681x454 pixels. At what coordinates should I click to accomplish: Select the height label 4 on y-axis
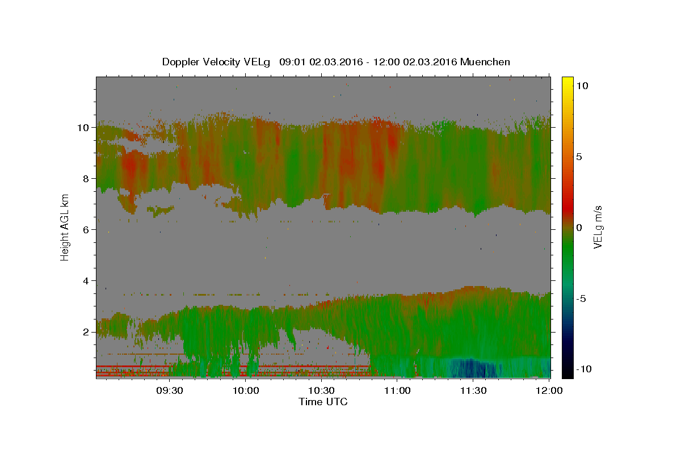(x=86, y=281)
